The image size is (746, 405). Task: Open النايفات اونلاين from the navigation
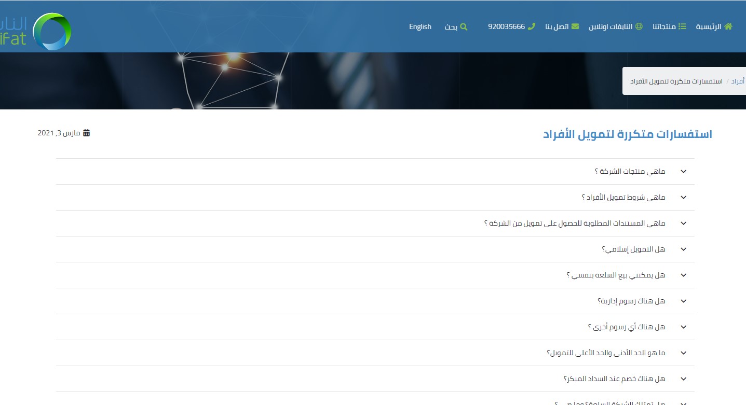(x=611, y=26)
